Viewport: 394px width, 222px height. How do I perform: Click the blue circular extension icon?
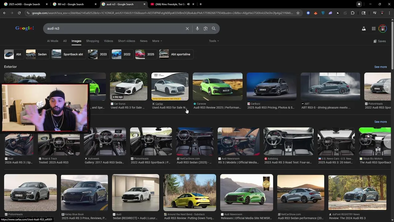tap(308, 13)
